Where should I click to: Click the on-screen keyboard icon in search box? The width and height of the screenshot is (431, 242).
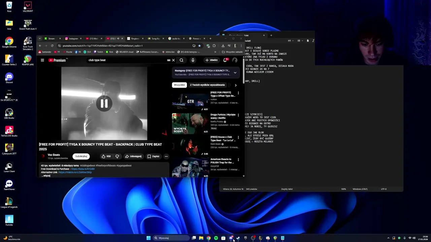[x=169, y=60]
